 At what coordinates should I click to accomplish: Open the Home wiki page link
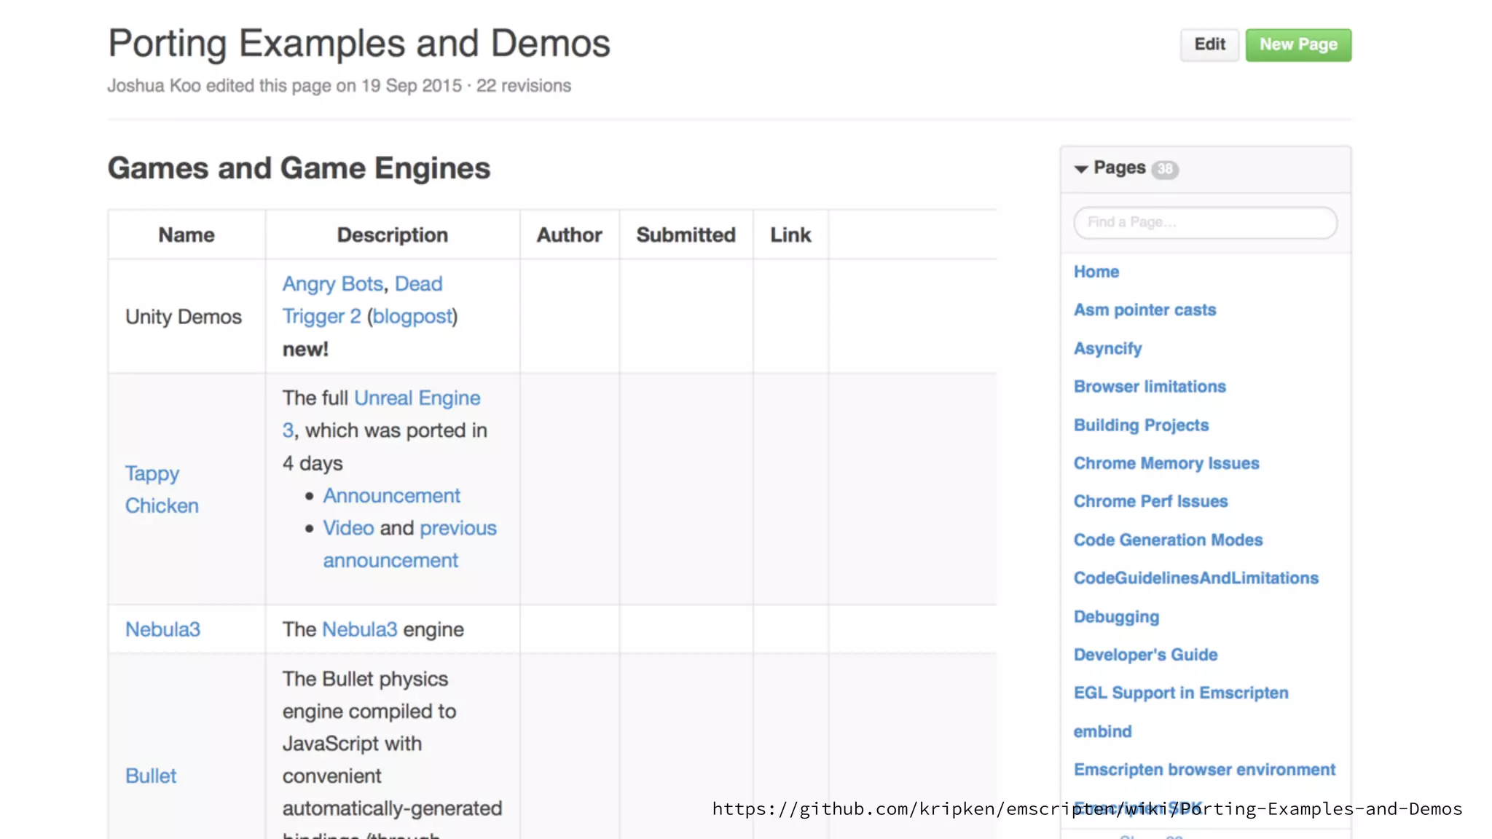(x=1096, y=272)
